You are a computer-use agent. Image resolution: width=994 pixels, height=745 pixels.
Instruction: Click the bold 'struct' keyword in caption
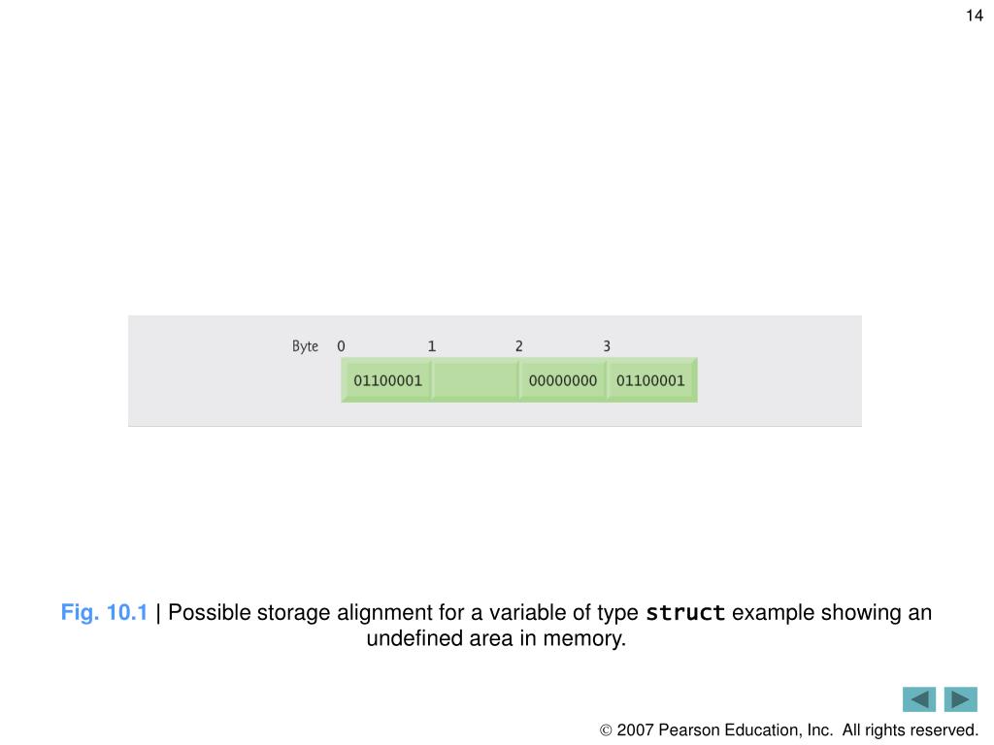pos(685,613)
